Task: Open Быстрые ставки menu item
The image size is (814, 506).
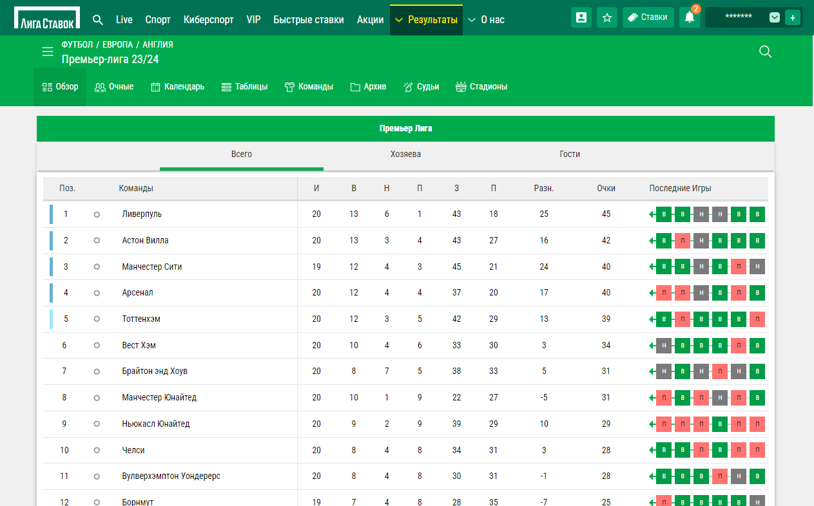Action: pos(309,20)
